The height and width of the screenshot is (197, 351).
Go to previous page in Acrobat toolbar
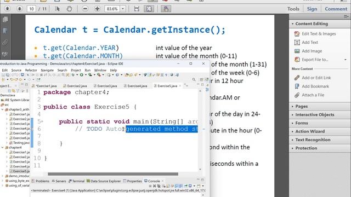click(x=7, y=9)
